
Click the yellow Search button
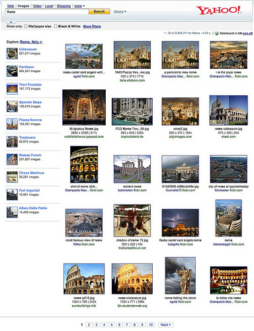(99, 11)
